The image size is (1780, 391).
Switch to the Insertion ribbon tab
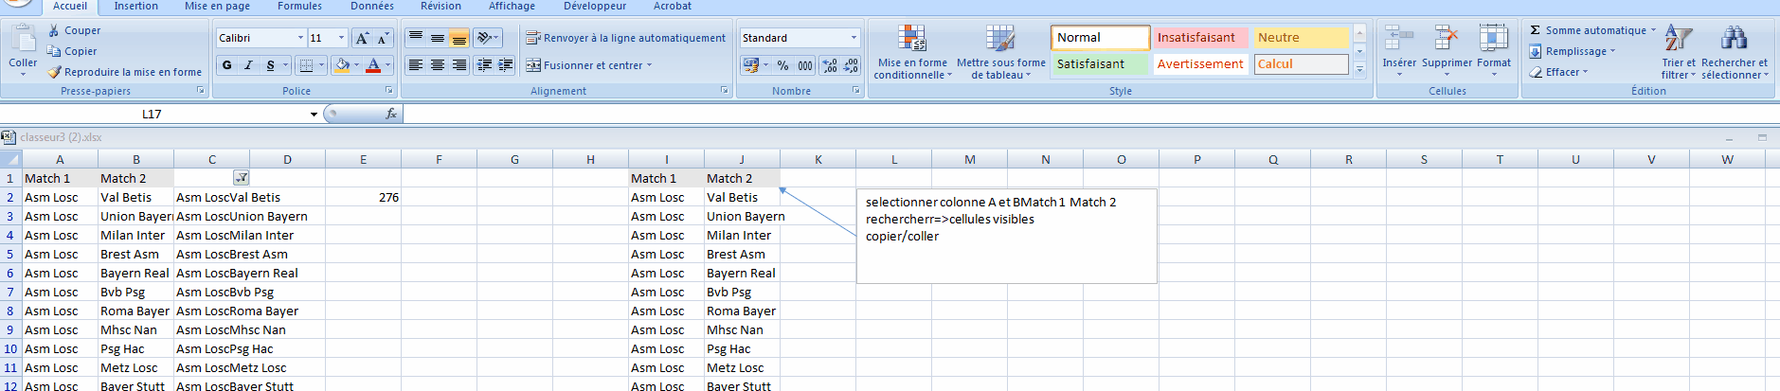pyautogui.click(x=136, y=6)
